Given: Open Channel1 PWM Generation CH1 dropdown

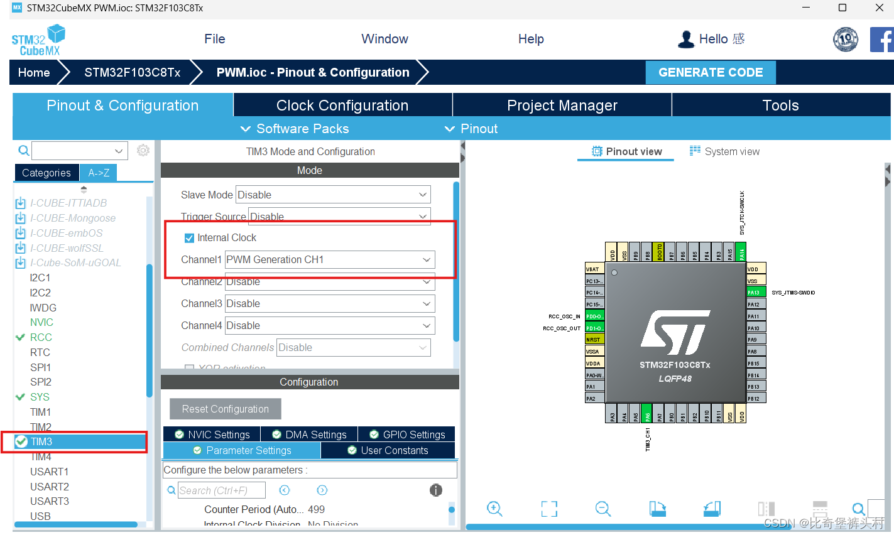Looking at the screenshot, I should click(330, 259).
